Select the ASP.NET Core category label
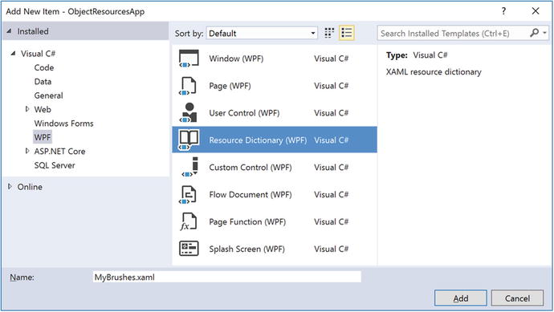 [59, 152]
